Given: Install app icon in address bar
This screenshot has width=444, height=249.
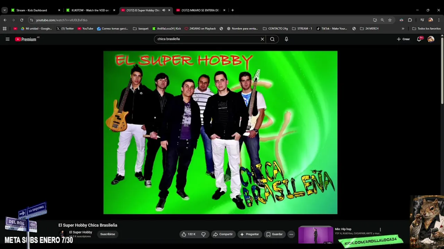Looking at the screenshot, I should pyautogui.click(x=375, y=20).
